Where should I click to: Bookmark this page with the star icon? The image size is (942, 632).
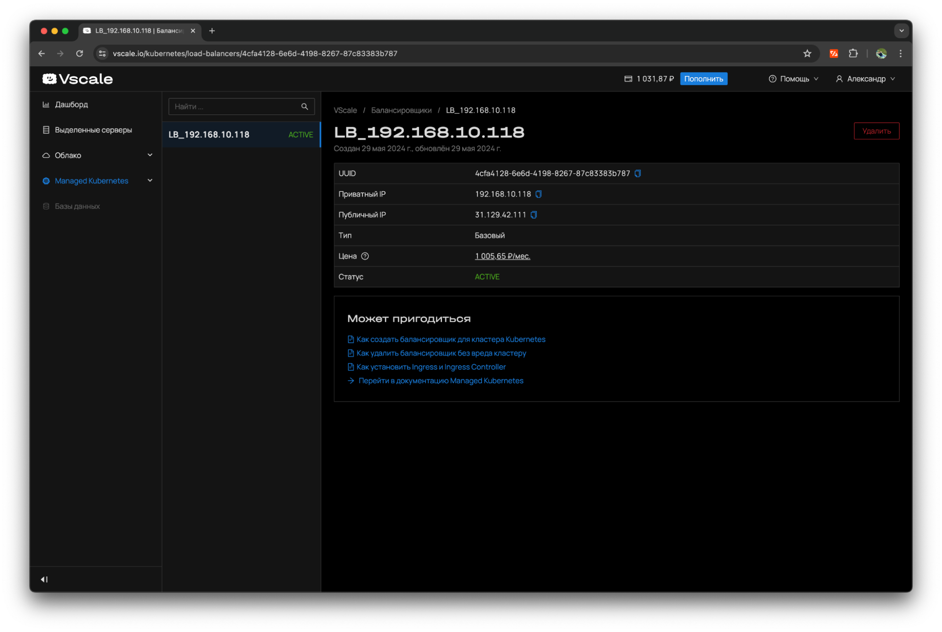[807, 54]
